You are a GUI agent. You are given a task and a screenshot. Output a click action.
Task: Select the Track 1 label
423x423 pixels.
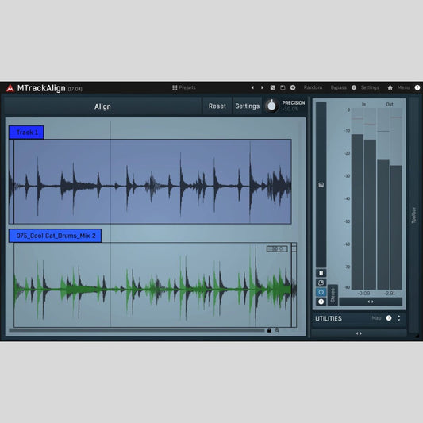coord(26,133)
